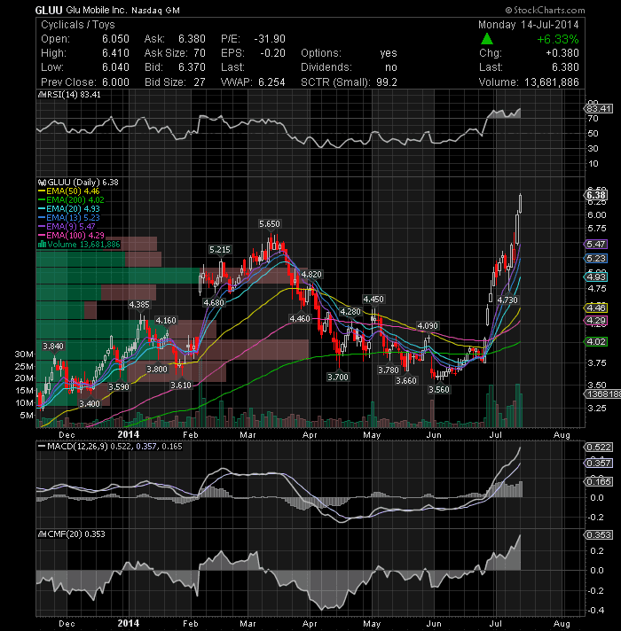621x631 pixels.
Task: Click the 4.93 EMA(20) axis tag
Action: (x=595, y=277)
